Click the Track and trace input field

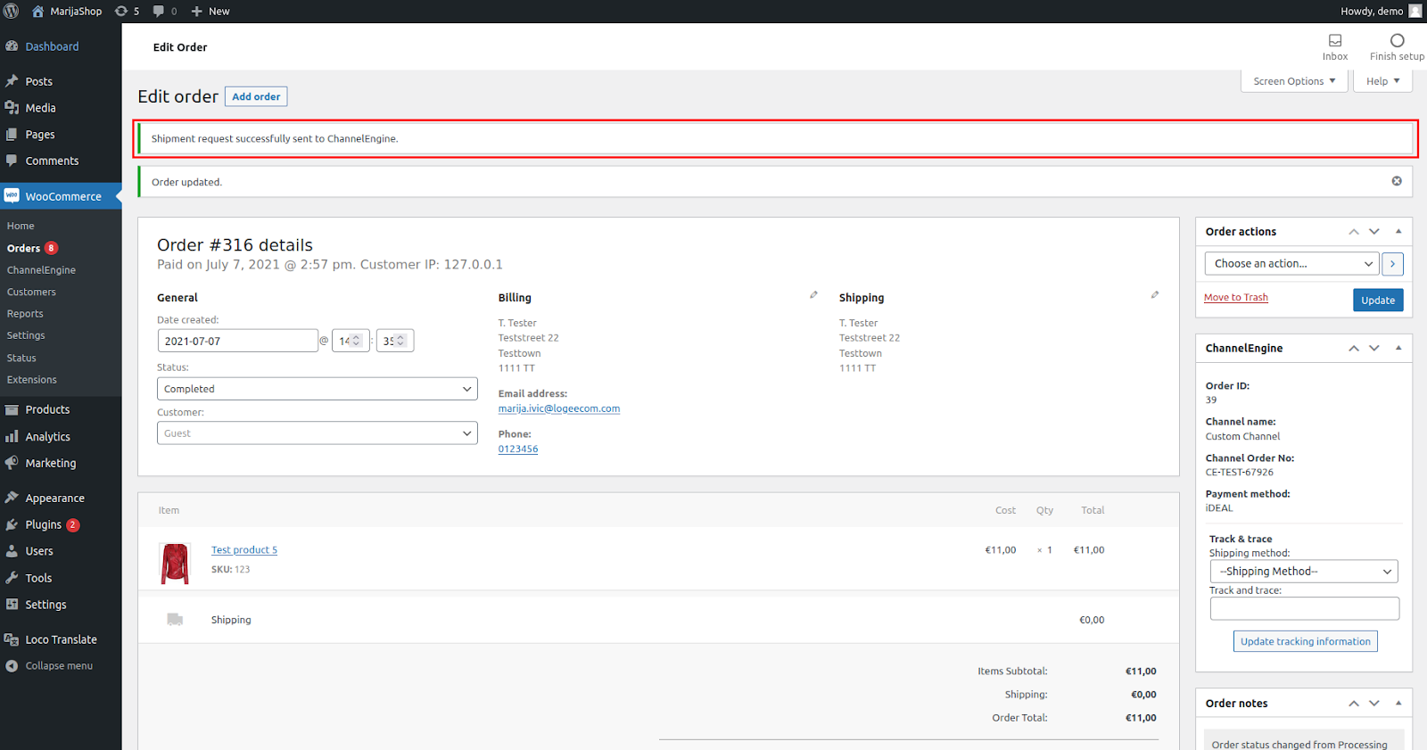pos(1304,609)
